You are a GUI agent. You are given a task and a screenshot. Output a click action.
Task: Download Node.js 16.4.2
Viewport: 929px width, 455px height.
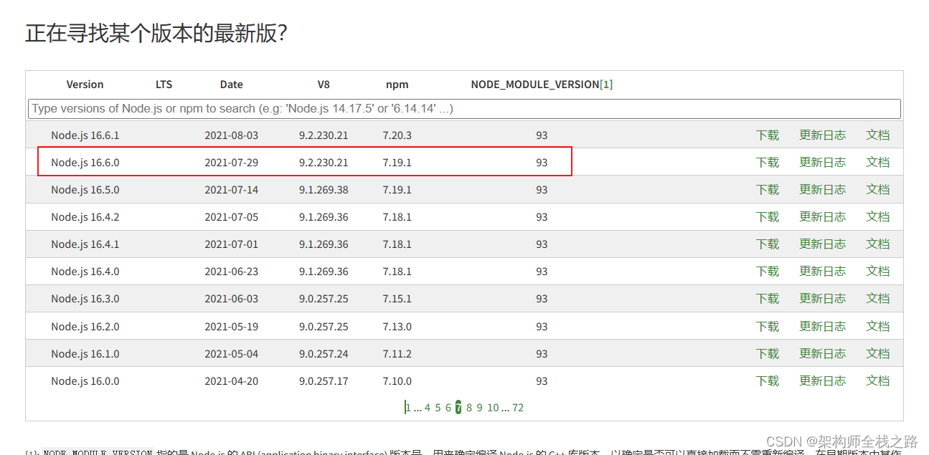(x=767, y=217)
